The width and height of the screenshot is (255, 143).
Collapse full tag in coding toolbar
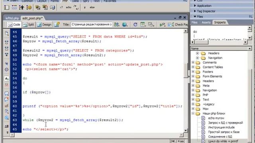[7, 43]
